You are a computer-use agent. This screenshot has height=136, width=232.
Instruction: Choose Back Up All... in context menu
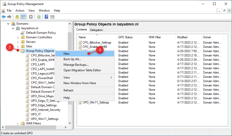85,59
